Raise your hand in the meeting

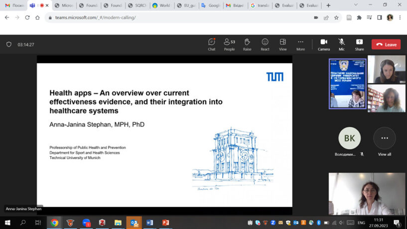[247, 44]
